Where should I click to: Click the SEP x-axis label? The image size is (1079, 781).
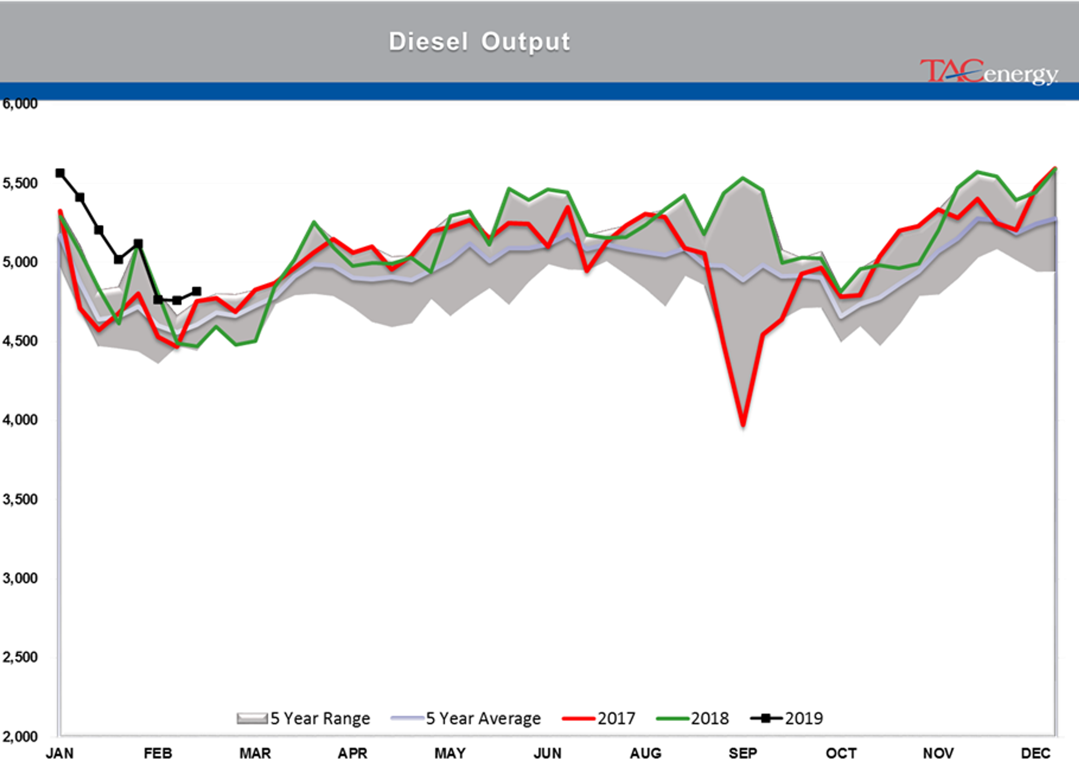(x=743, y=754)
